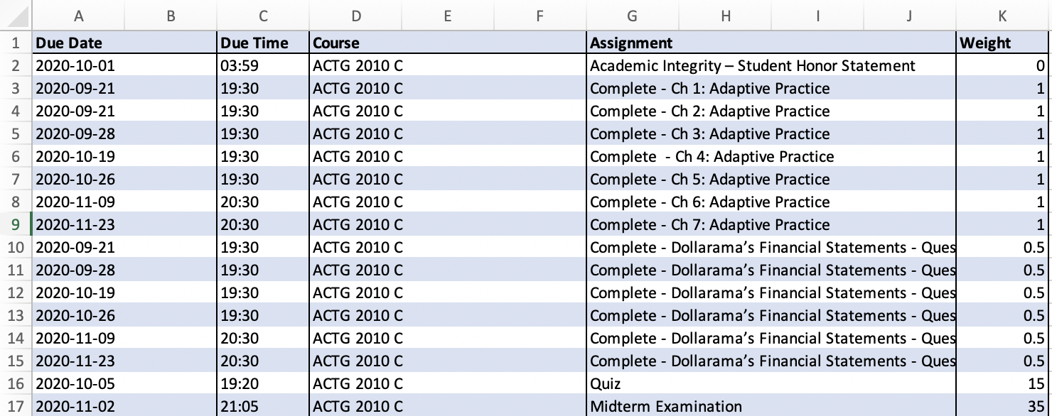Screen dimensions: 1052x416
Task: Click the Course header cell
Action: (x=448, y=43)
